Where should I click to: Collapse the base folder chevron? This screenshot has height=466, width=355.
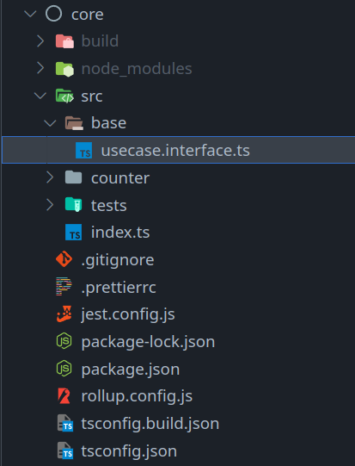pyautogui.click(x=50, y=123)
